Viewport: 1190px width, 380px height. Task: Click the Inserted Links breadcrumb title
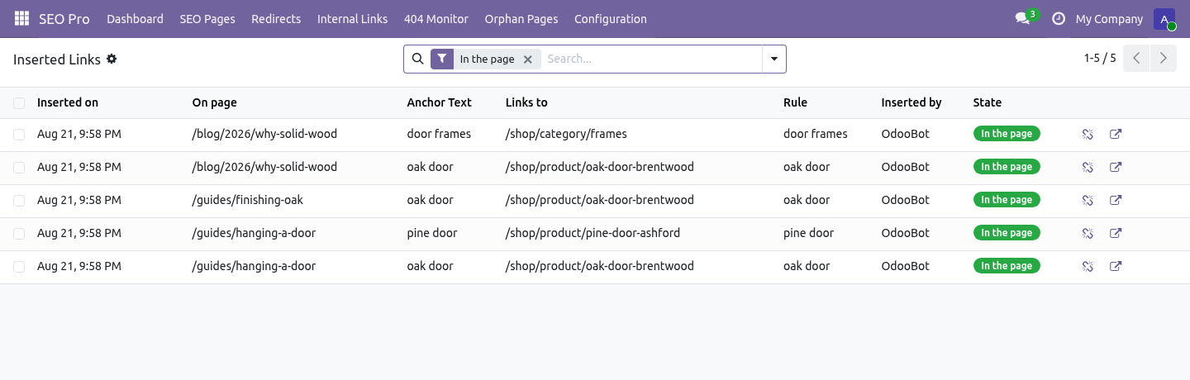57,59
